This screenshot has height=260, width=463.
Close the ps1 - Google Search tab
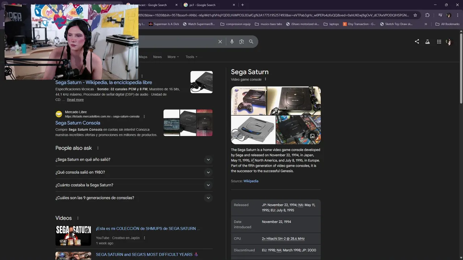click(234, 5)
